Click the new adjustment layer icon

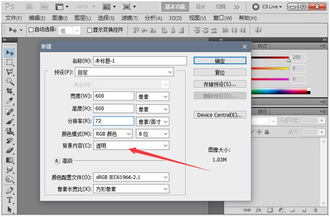coord(281,210)
